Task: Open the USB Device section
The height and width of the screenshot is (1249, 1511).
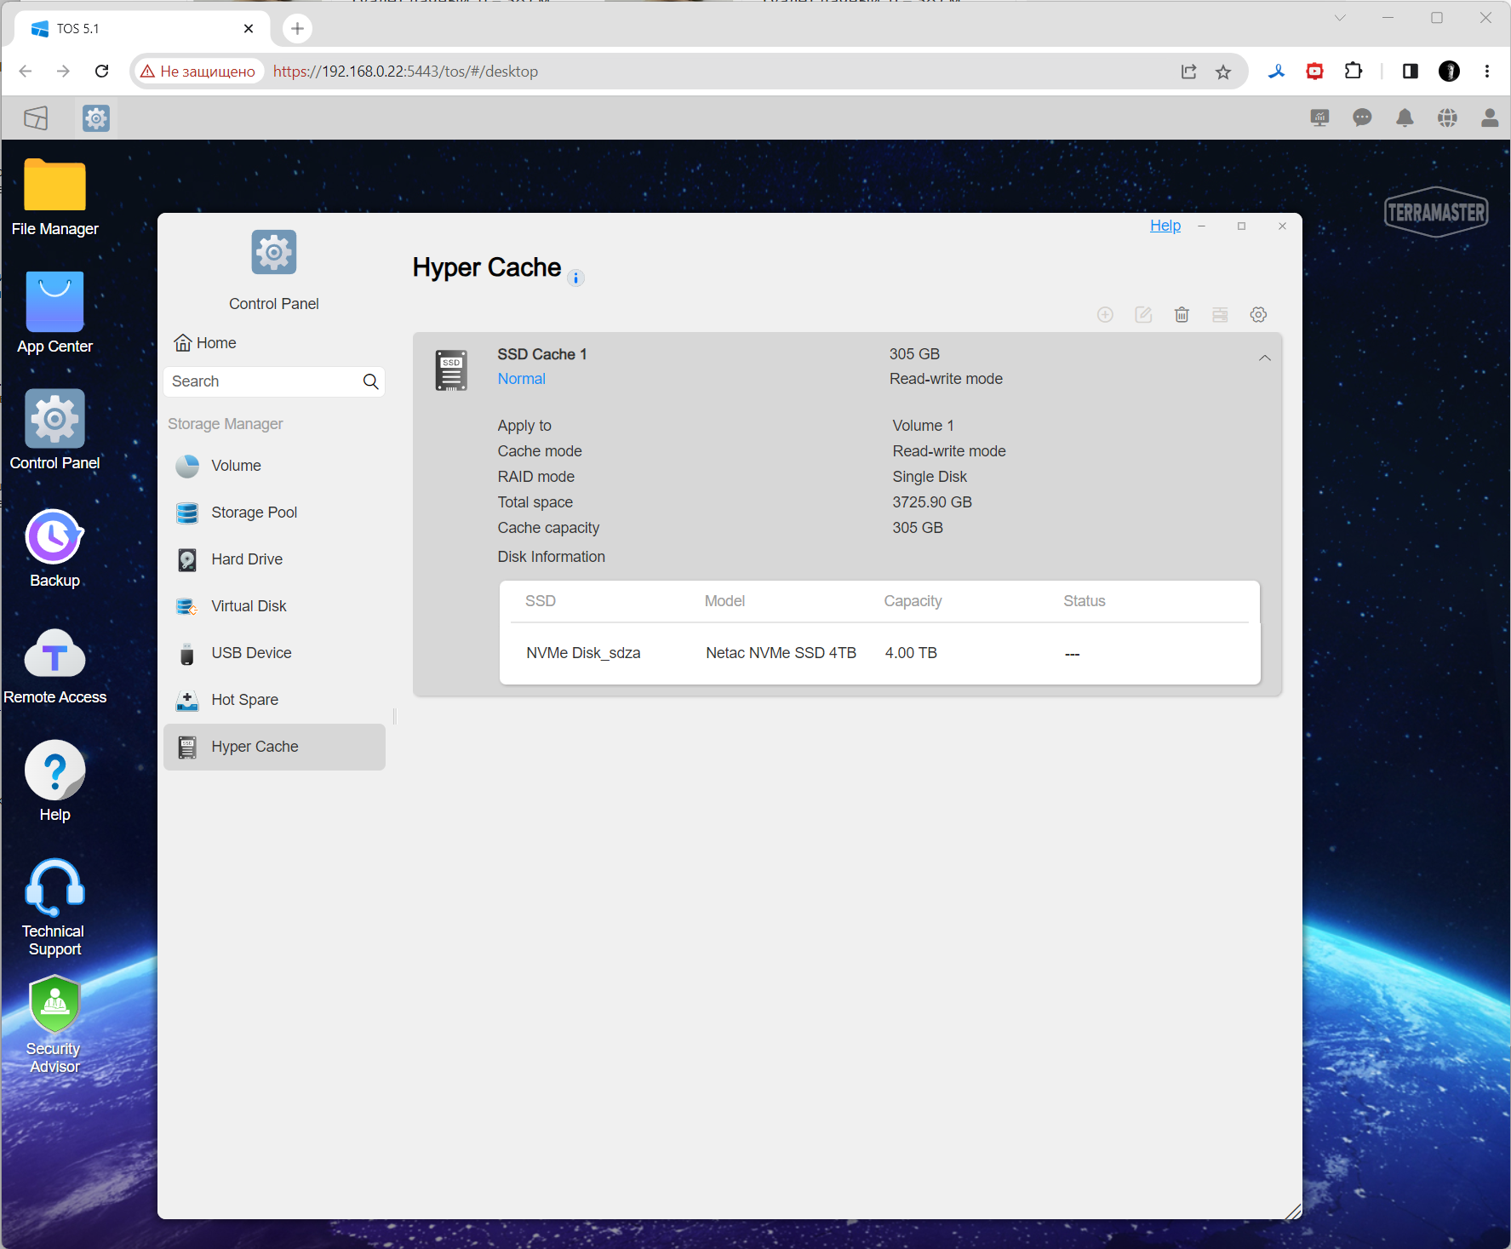Action: tap(274, 653)
